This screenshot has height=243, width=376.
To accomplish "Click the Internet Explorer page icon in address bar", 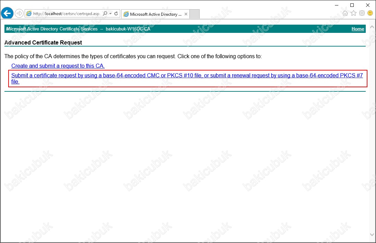I will tap(29, 14).
